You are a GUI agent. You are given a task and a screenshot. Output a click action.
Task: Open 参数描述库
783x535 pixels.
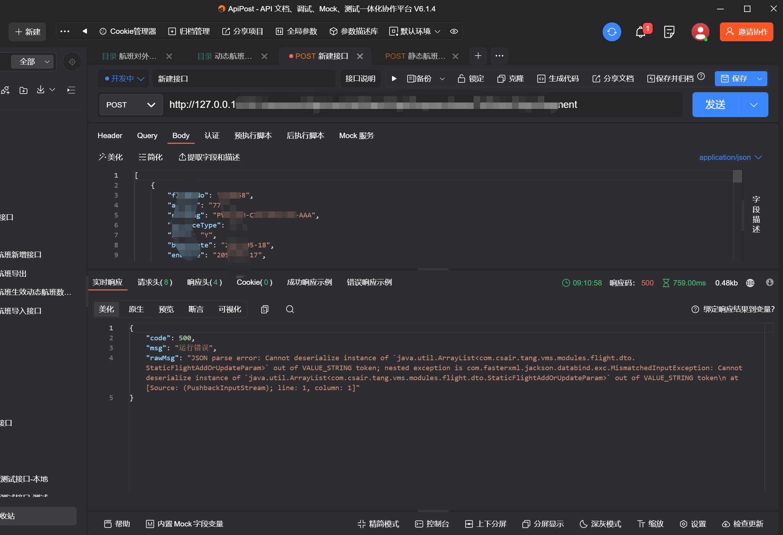coord(354,31)
